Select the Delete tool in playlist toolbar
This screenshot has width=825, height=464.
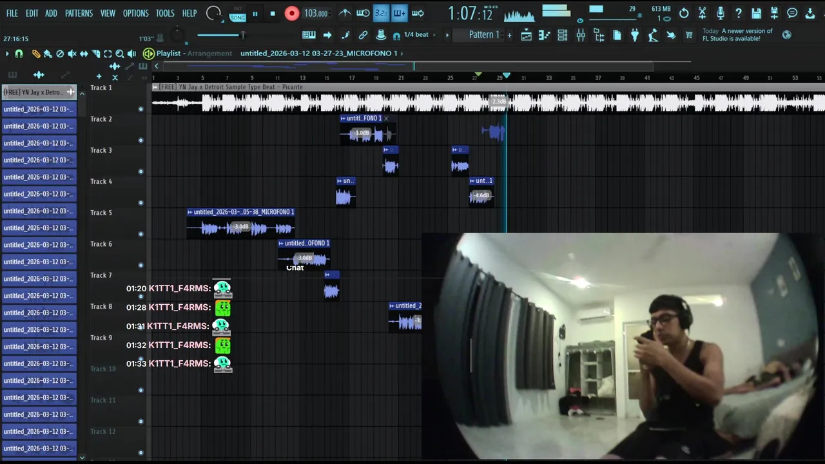click(60, 54)
